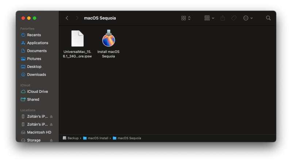
Task: Select the first Zoltán's iP... device
Action: coord(34,116)
